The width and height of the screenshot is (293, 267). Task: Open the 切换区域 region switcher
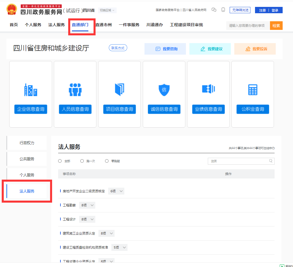pos(107,10)
